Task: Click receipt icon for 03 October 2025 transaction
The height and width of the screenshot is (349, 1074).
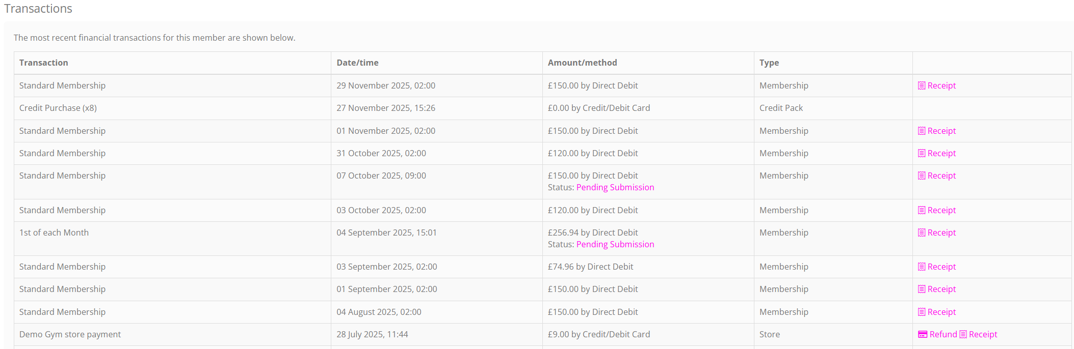Action: pyautogui.click(x=922, y=210)
